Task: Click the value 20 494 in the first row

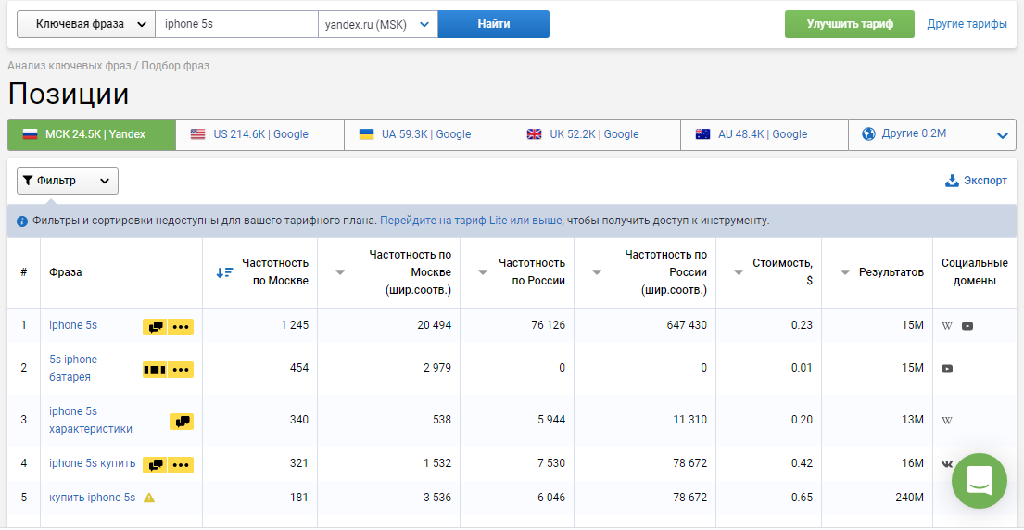Action: (435, 325)
